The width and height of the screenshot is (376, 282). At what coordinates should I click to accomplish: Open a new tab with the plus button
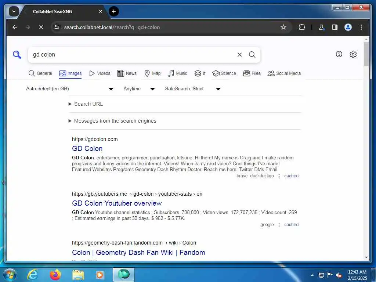[114, 11]
